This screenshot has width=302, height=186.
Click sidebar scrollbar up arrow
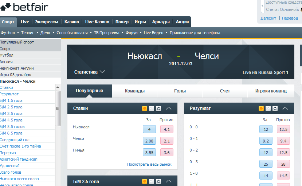[58, 87]
